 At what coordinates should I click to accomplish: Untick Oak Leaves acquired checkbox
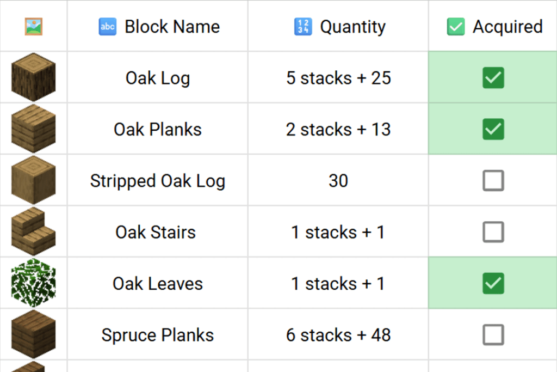(493, 283)
